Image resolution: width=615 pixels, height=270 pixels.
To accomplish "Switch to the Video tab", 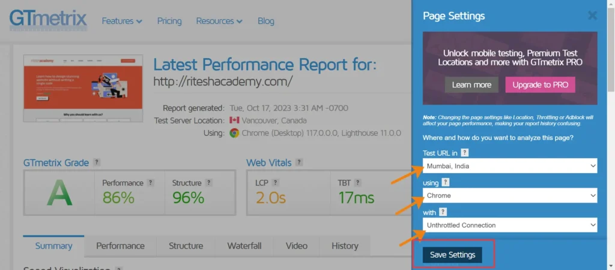I will click(297, 246).
